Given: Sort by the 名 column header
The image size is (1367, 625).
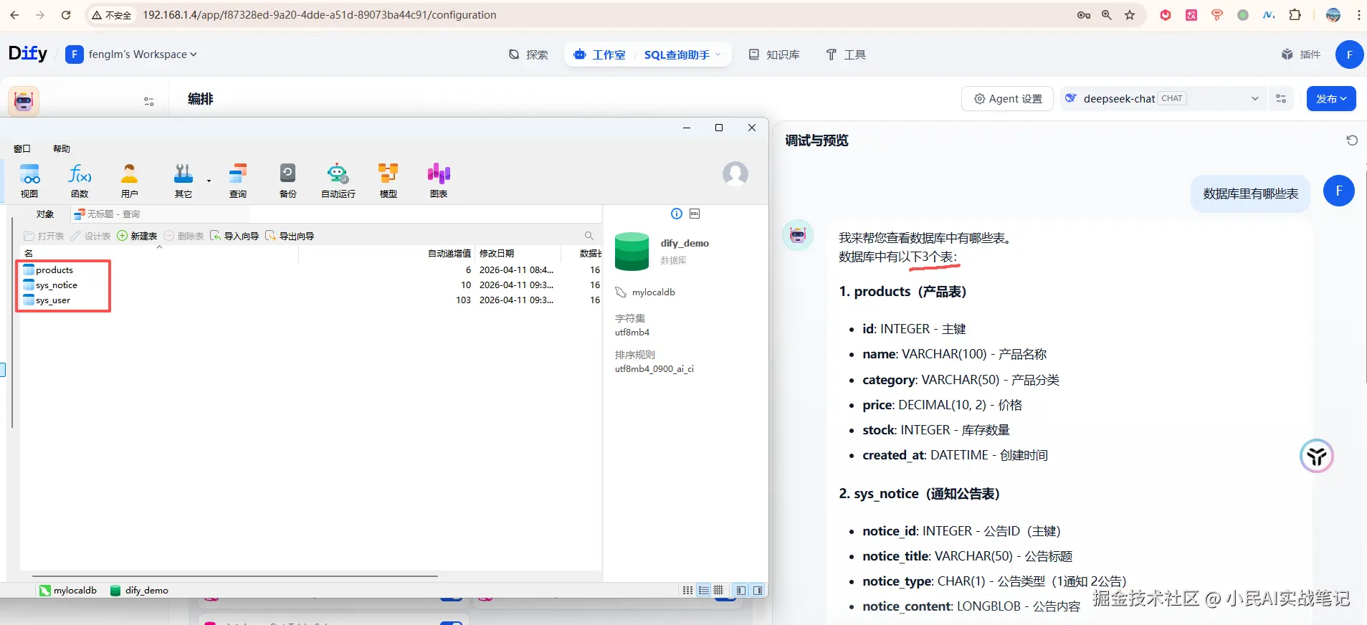Looking at the screenshot, I should point(159,253).
